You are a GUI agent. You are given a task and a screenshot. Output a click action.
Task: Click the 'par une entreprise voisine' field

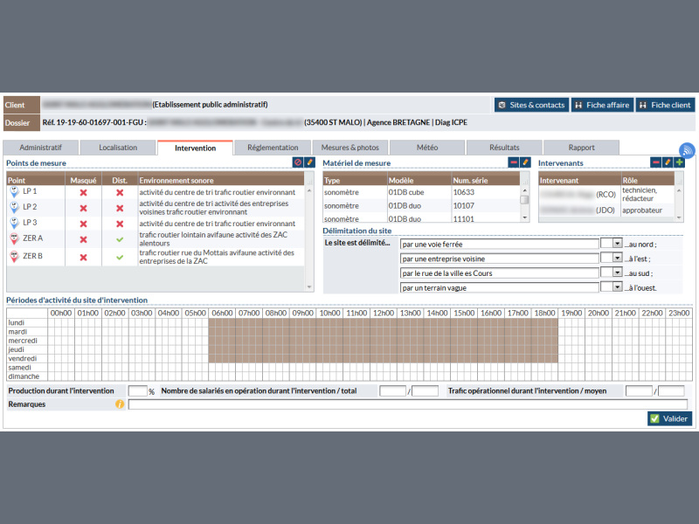499,259
